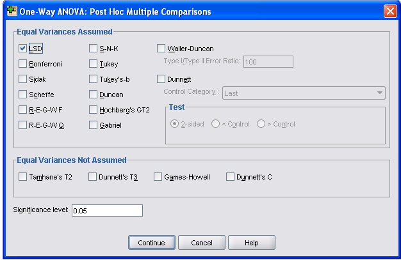The height and width of the screenshot is (260, 401).
Task: Enable the R-E-G-W F checkbox
Action: (23, 110)
